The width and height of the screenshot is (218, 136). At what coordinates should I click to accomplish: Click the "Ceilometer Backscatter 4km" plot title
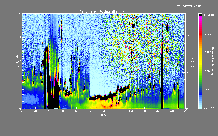103,11
